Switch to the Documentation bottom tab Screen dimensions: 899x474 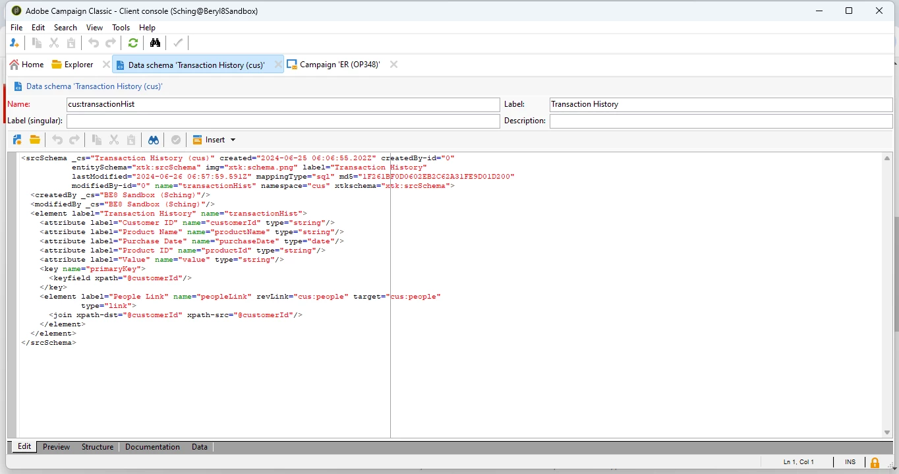[x=152, y=447]
